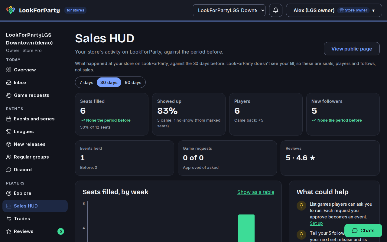Screen dimensions: 387x242
Task: Click the Game requests hand icon
Action: [x=9, y=95]
